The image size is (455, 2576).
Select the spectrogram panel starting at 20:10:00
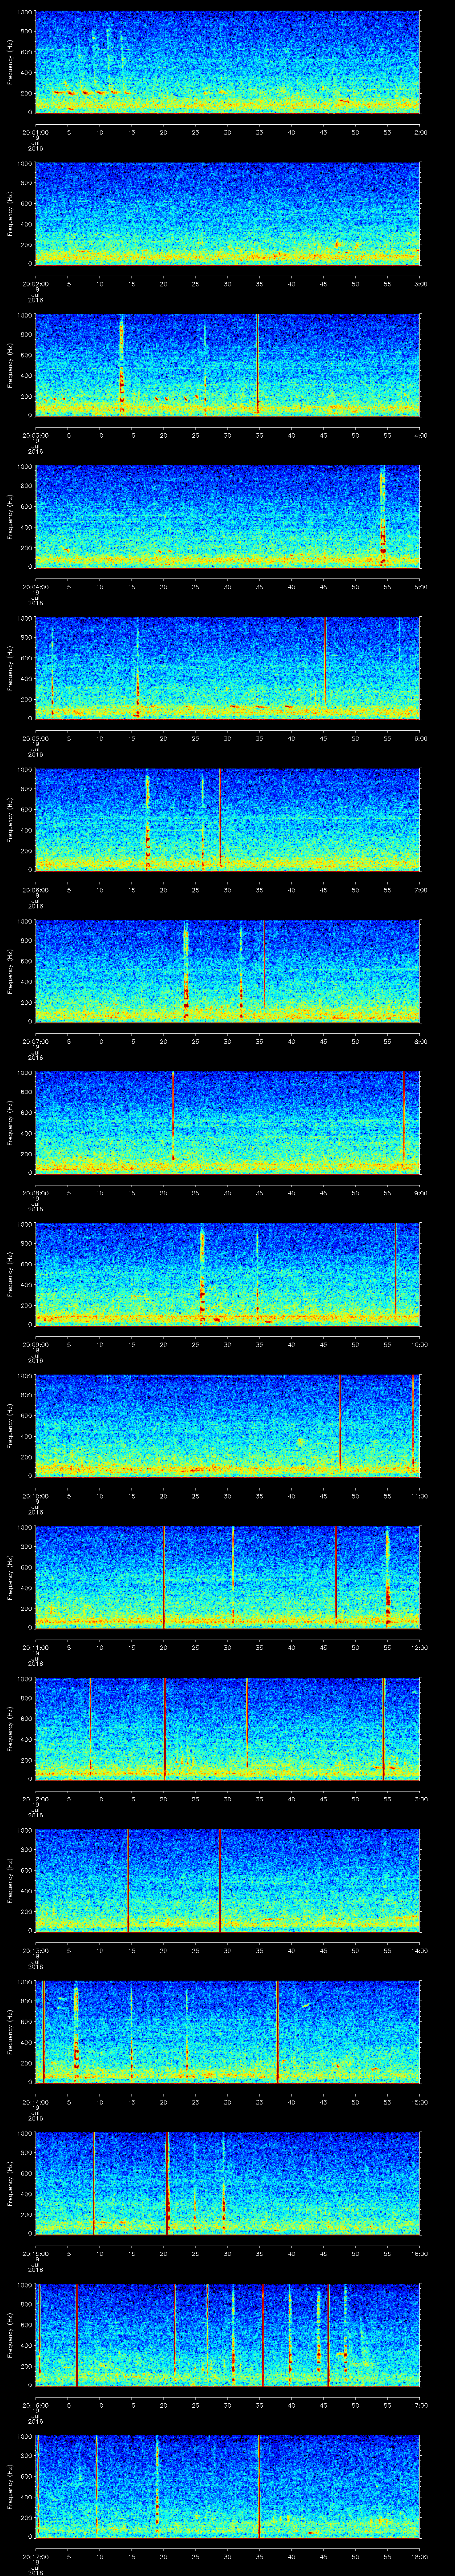[228, 1425]
